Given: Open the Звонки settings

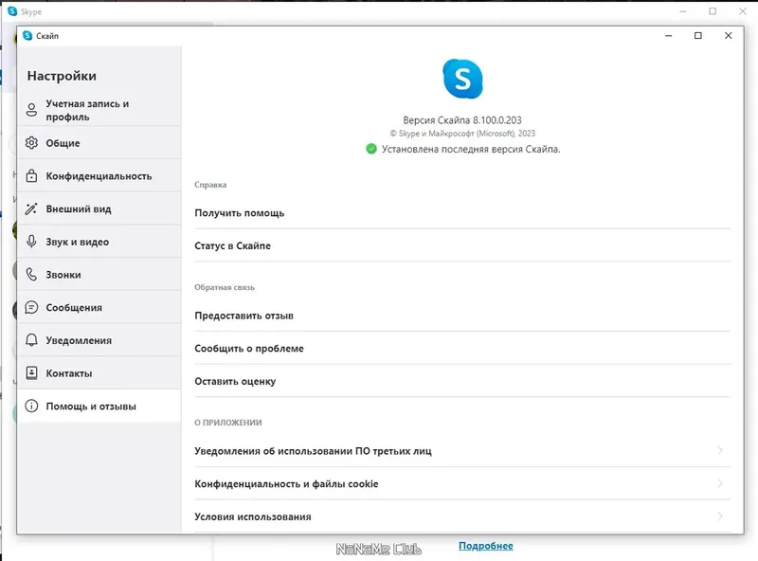Looking at the screenshot, I should [x=99, y=274].
